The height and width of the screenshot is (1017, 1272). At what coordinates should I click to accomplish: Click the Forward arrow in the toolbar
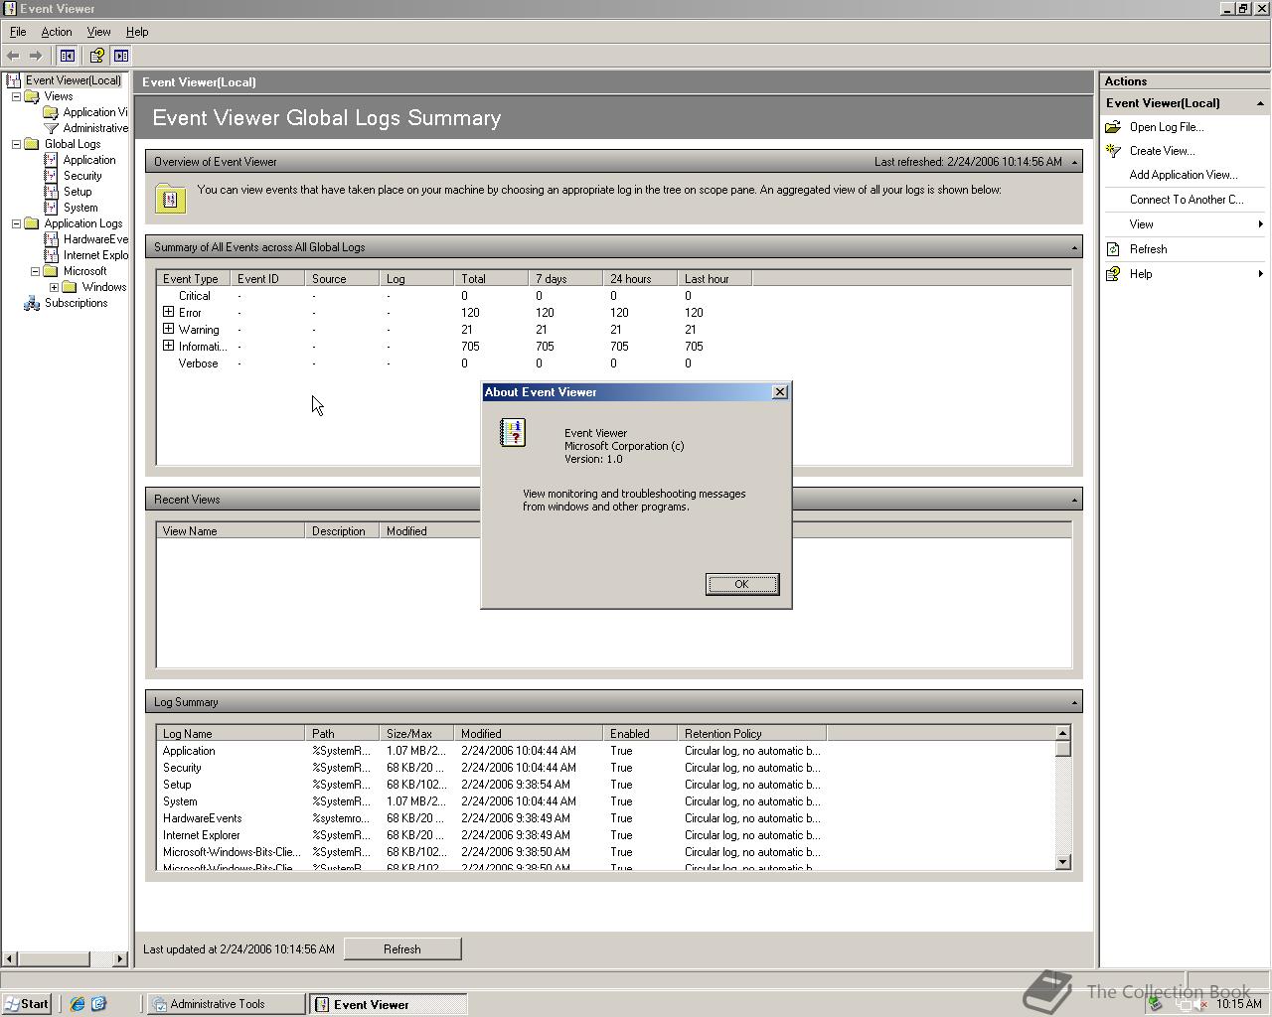coord(36,56)
